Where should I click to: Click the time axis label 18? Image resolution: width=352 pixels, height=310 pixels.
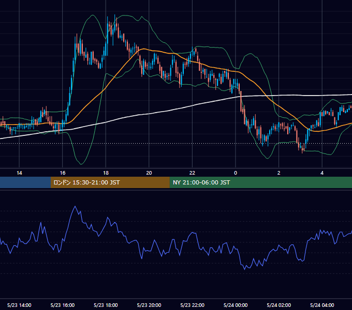(106, 173)
